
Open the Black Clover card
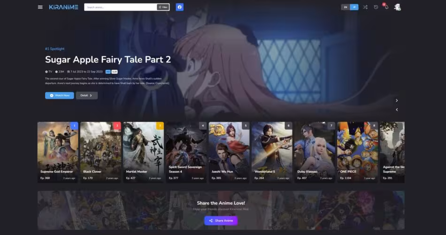click(100, 152)
